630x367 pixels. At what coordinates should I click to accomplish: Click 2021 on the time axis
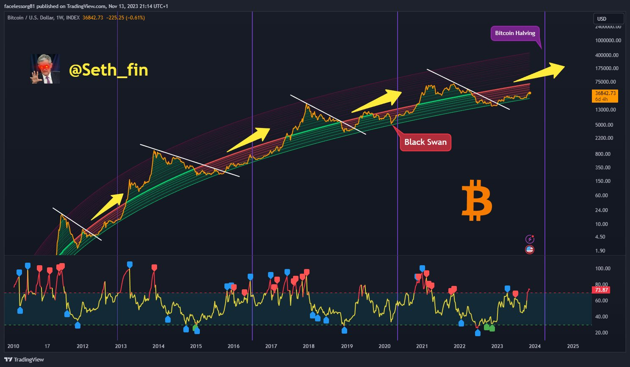(x=422, y=346)
